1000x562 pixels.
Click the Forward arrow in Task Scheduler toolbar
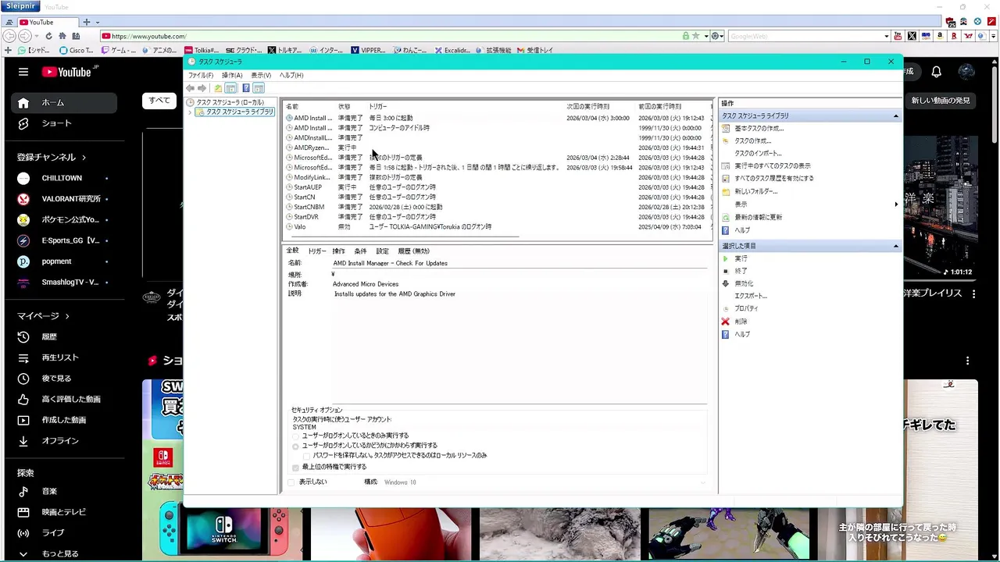coord(202,88)
